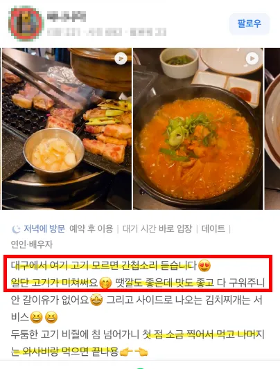Screen dimensions: 280x369
Task: Click the pointing hand emoji after 끝나용
Action: [x=126, y=352]
